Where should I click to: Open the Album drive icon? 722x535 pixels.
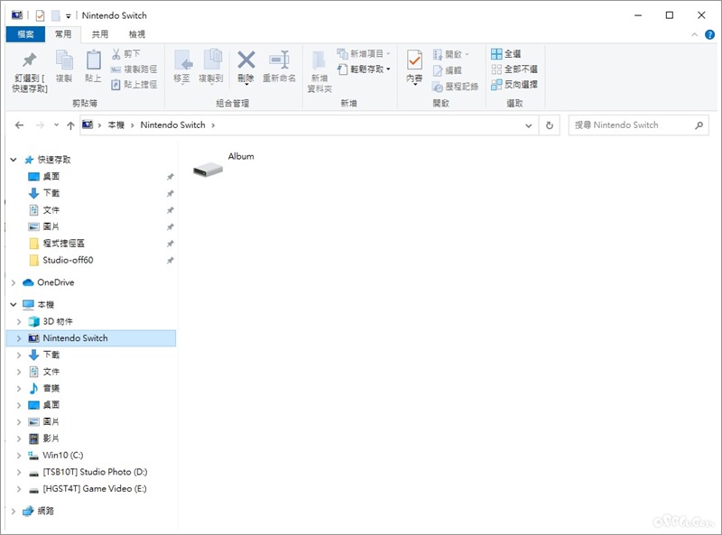tap(208, 170)
